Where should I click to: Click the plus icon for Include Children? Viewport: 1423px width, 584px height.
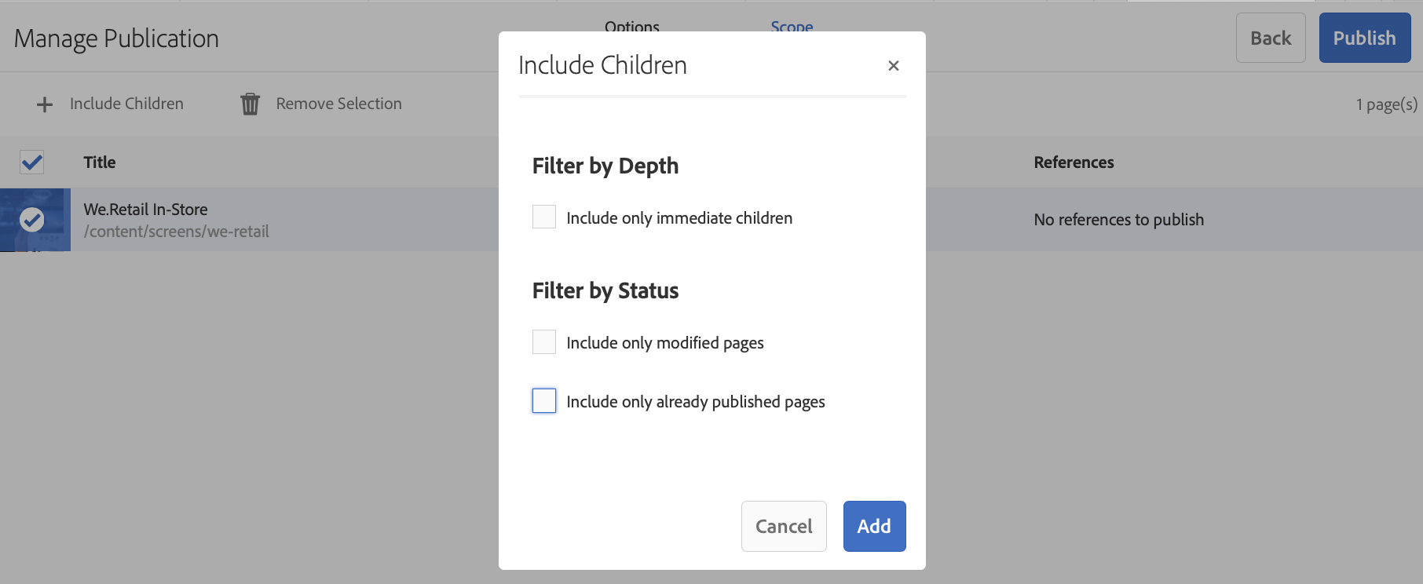(x=45, y=104)
